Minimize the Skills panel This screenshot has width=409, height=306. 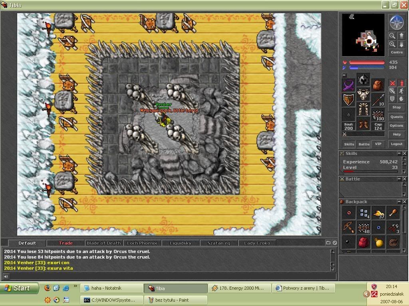coord(399,153)
